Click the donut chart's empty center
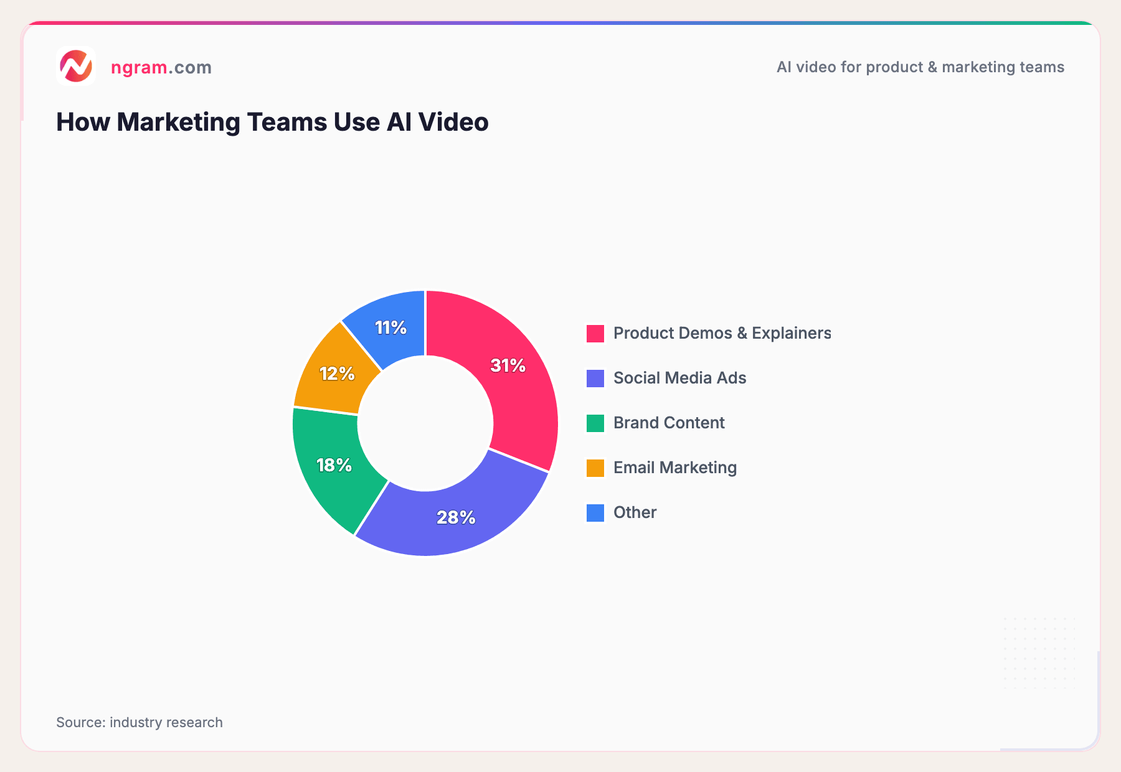 425,423
